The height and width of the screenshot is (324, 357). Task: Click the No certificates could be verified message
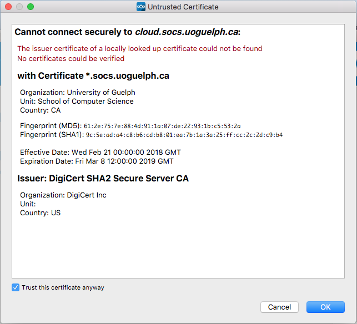pos(71,58)
